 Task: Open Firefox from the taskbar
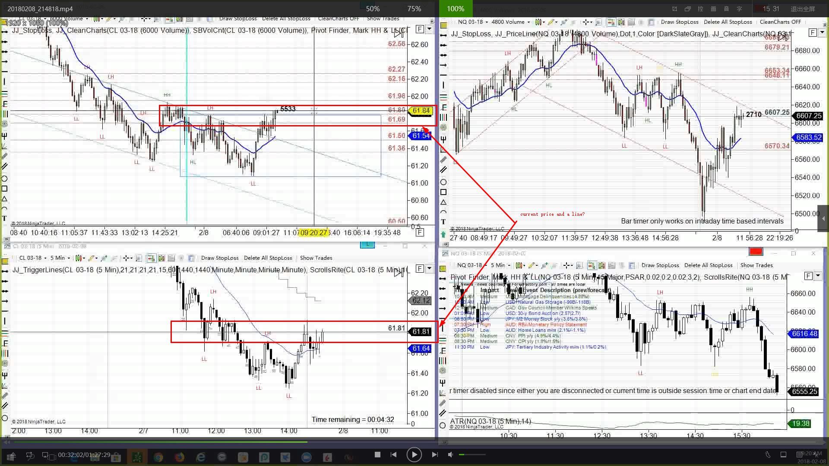click(x=180, y=457)
